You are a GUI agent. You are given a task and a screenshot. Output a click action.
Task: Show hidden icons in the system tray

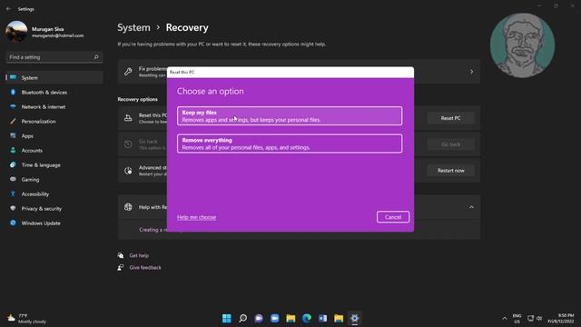pyautogui.click(x=505, y=319)
